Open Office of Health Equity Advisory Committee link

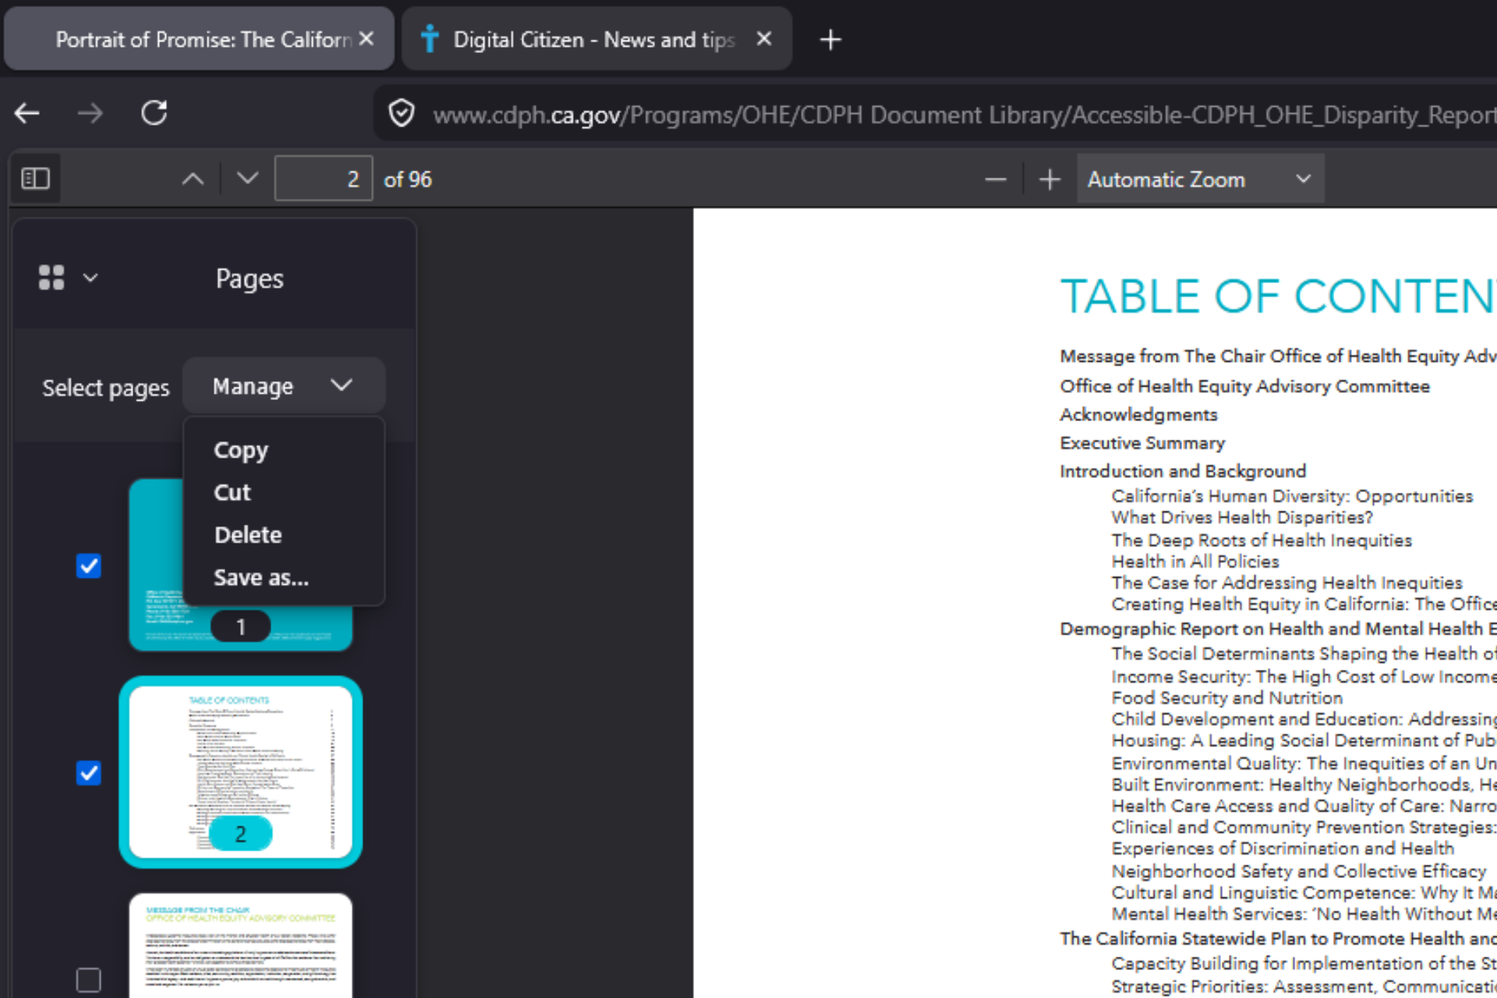(x=1244, y=386)
